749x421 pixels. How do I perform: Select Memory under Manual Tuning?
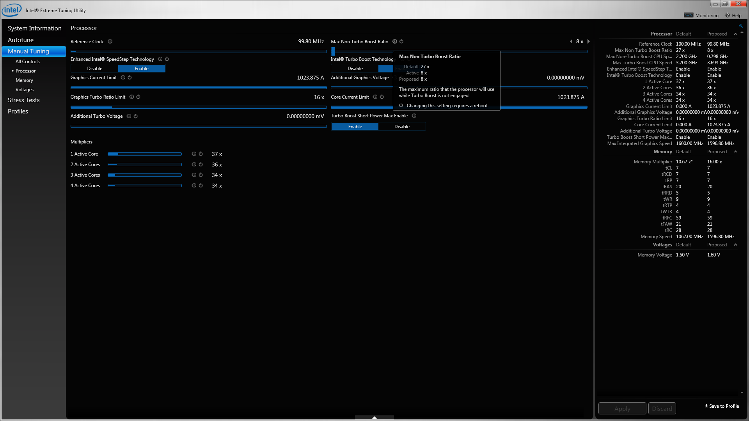pyautogui.click(x=24, y=80)
